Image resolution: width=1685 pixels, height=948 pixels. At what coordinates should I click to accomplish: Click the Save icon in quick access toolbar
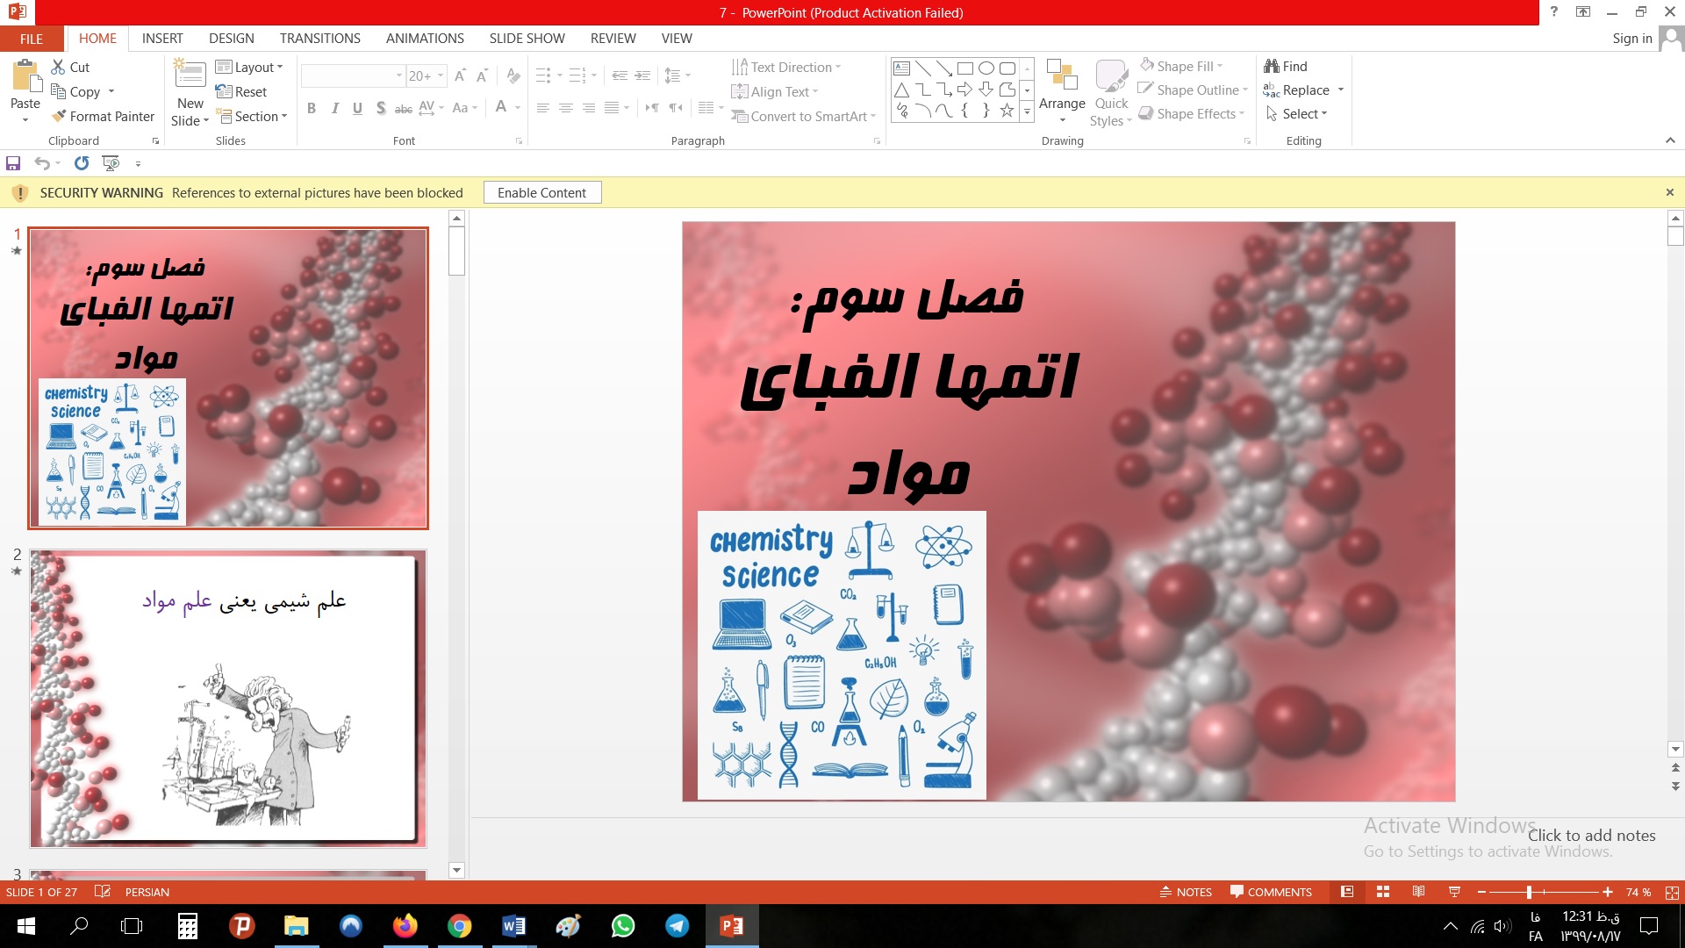click(13, 163)
